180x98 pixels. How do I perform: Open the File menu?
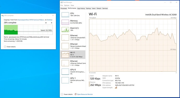62,5
